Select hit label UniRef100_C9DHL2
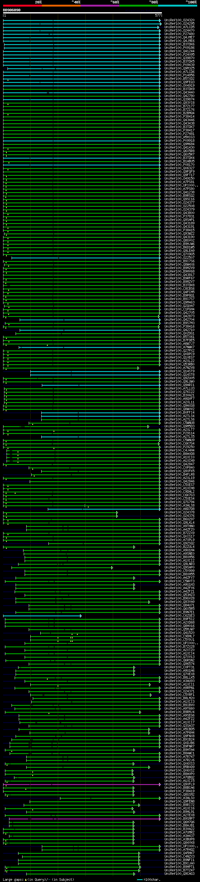Viewport: 200px width, 882px height. [179, 492]
